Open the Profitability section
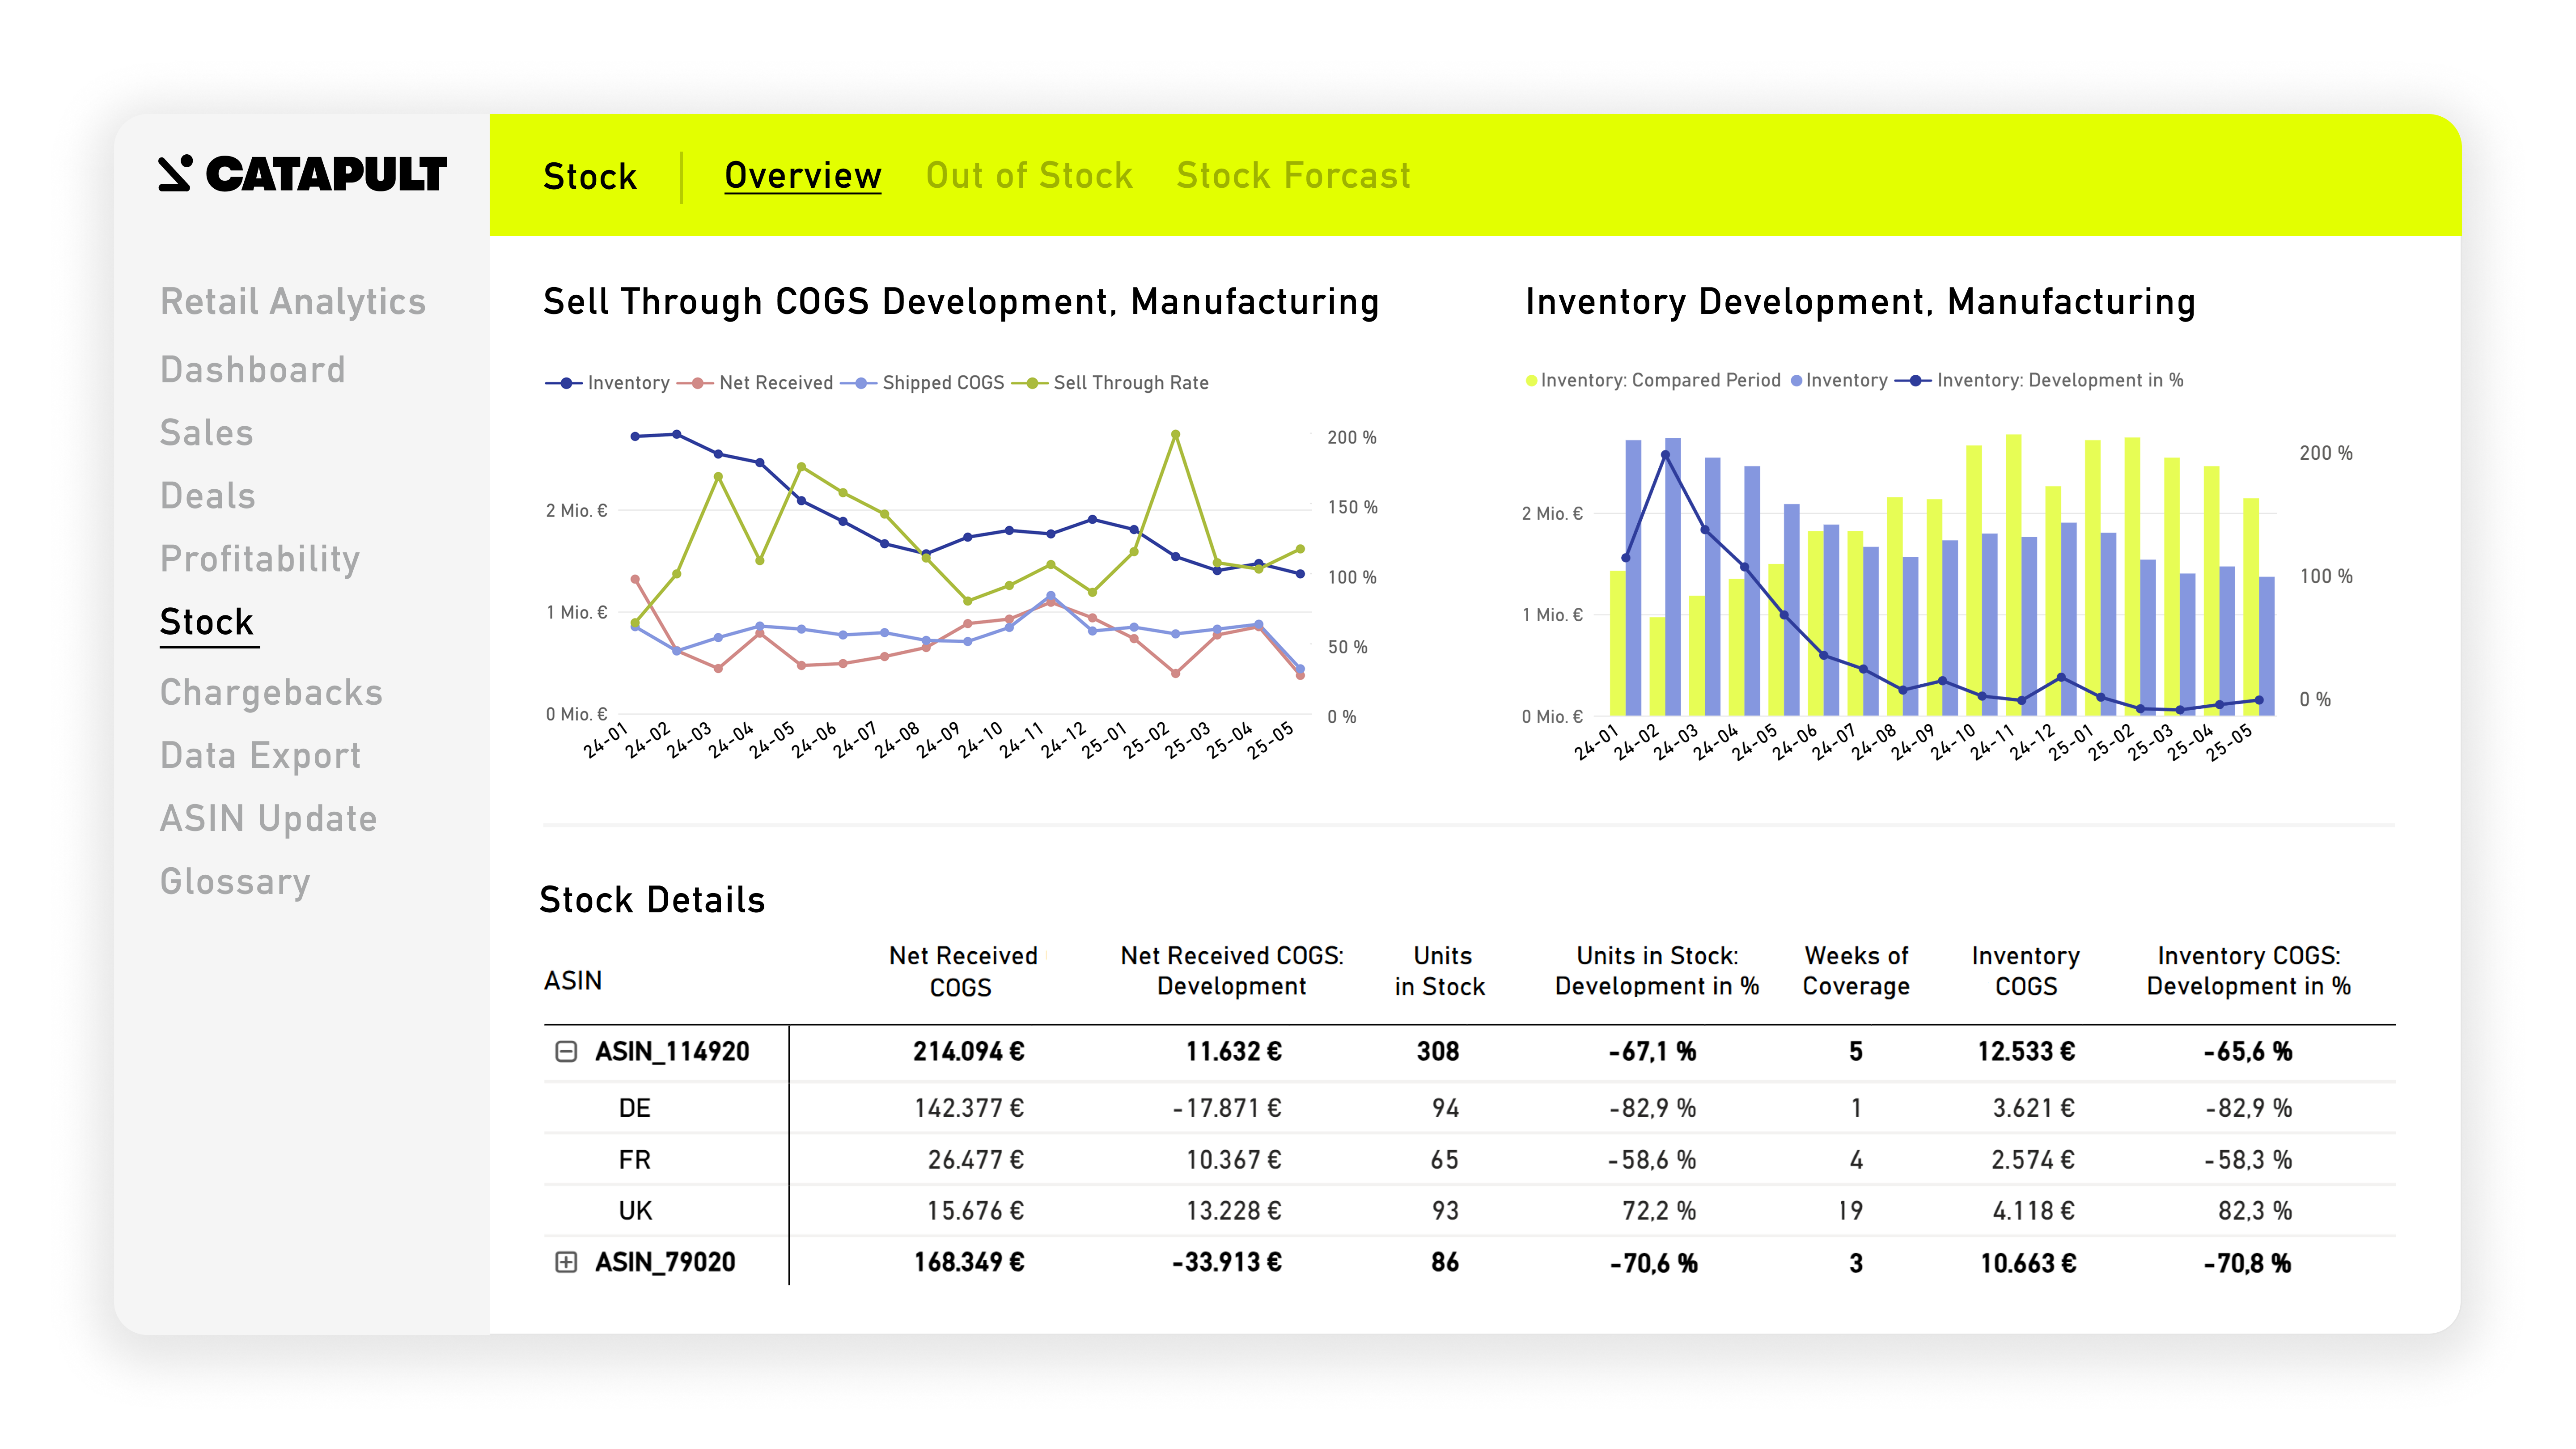 (x=259, y=559)
